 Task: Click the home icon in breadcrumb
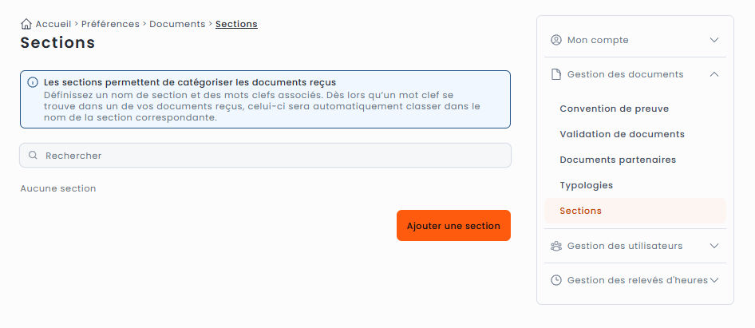26,24
